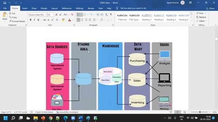Screen dimensions: 218x122
Task: Open the Find dropdown arrow
Action: (x=205, y=13)
